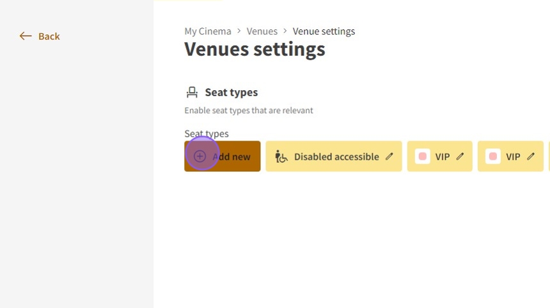Screen dimensions: 550x308
Task: Click pencil icon on first VIP chip
Action: click(460, 157)
